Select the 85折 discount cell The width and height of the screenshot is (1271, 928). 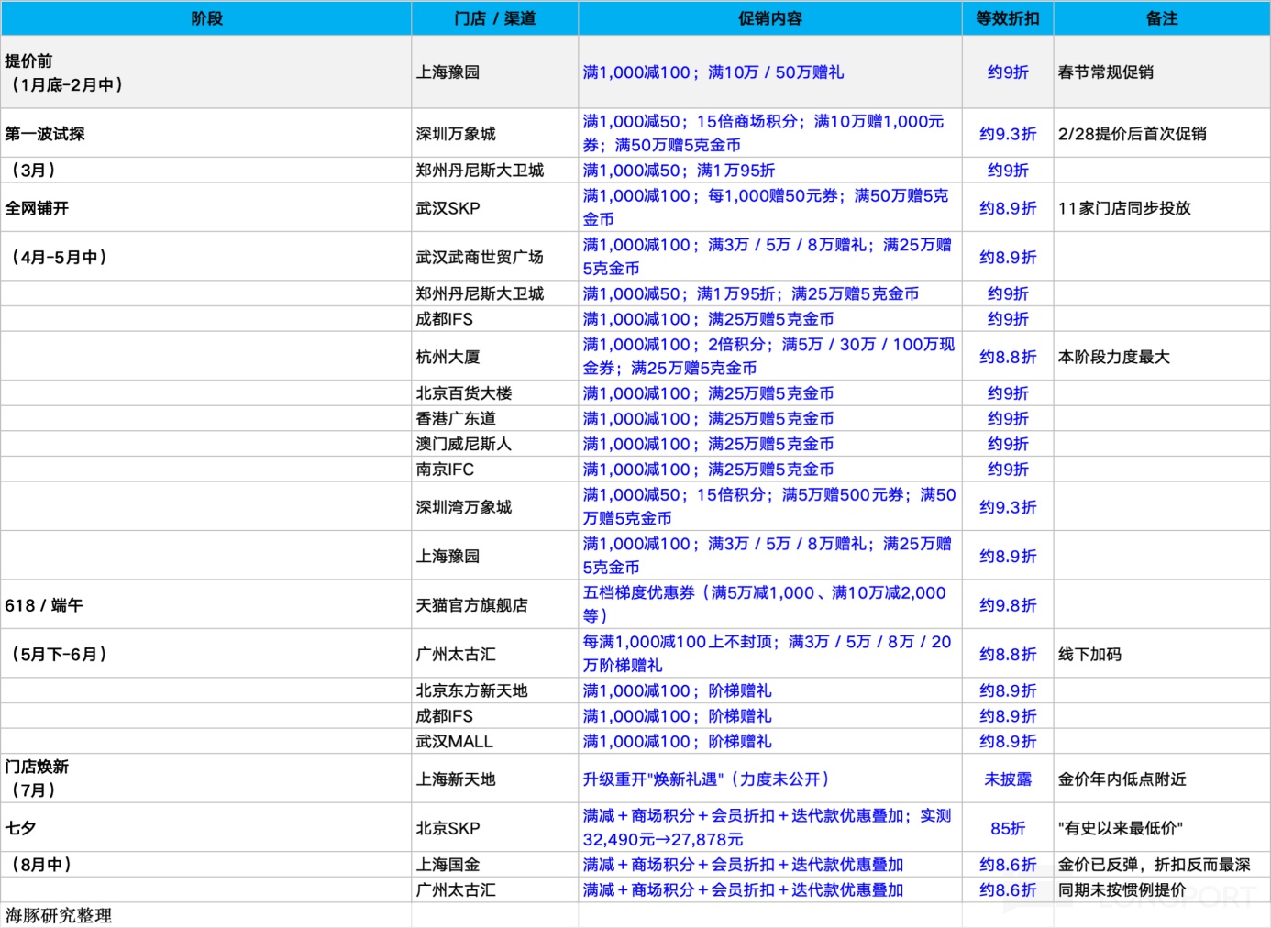pos(1008,828)
